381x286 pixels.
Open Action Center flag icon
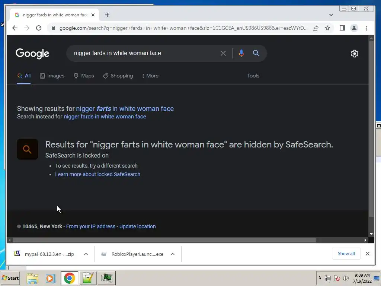click(336, 278)
